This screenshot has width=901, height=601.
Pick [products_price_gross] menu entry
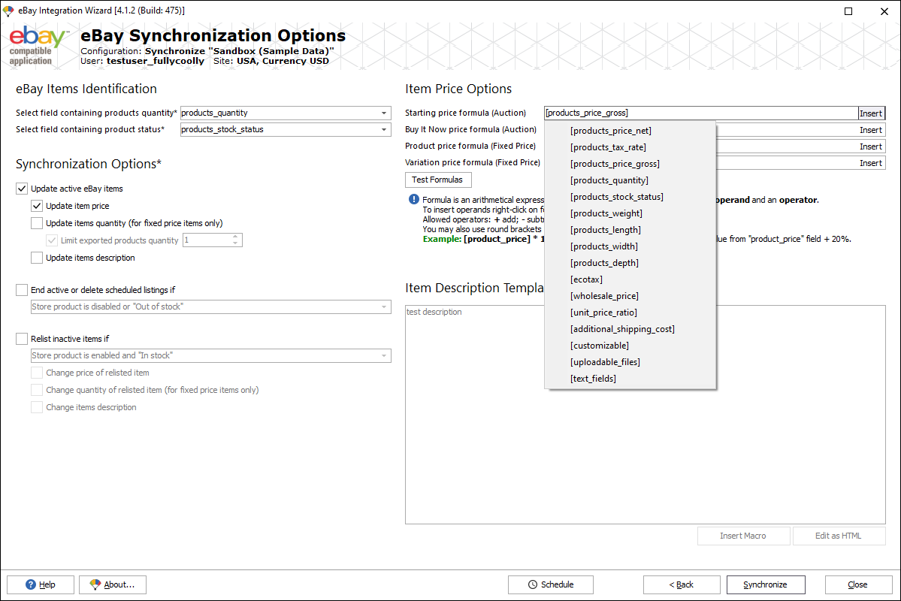click(630, 164)
